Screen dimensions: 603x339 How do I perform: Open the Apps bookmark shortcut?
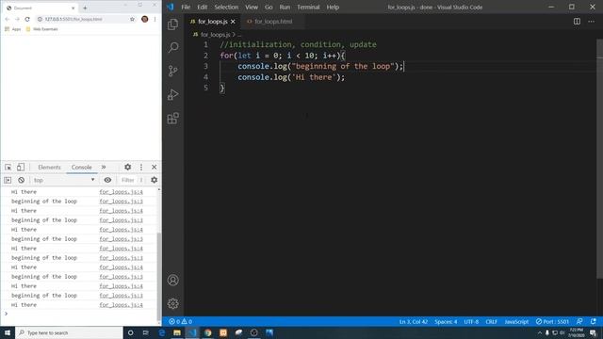12,29
